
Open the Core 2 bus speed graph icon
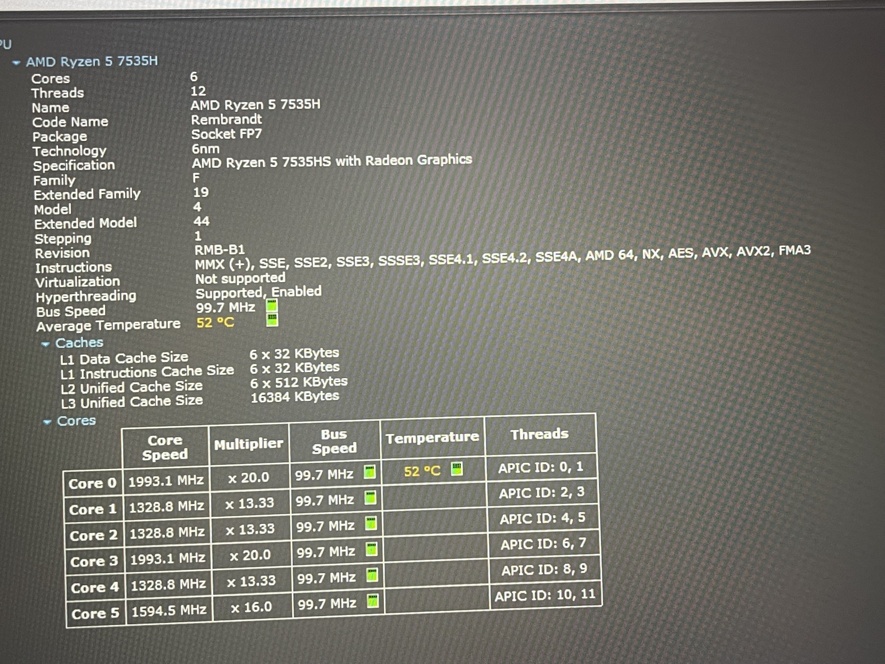tap(371, 523)
